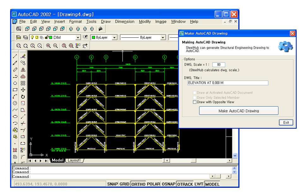Select the Offset tool
Image resolution: width=308 pixels, height=196 pixels.
(23, 77)
